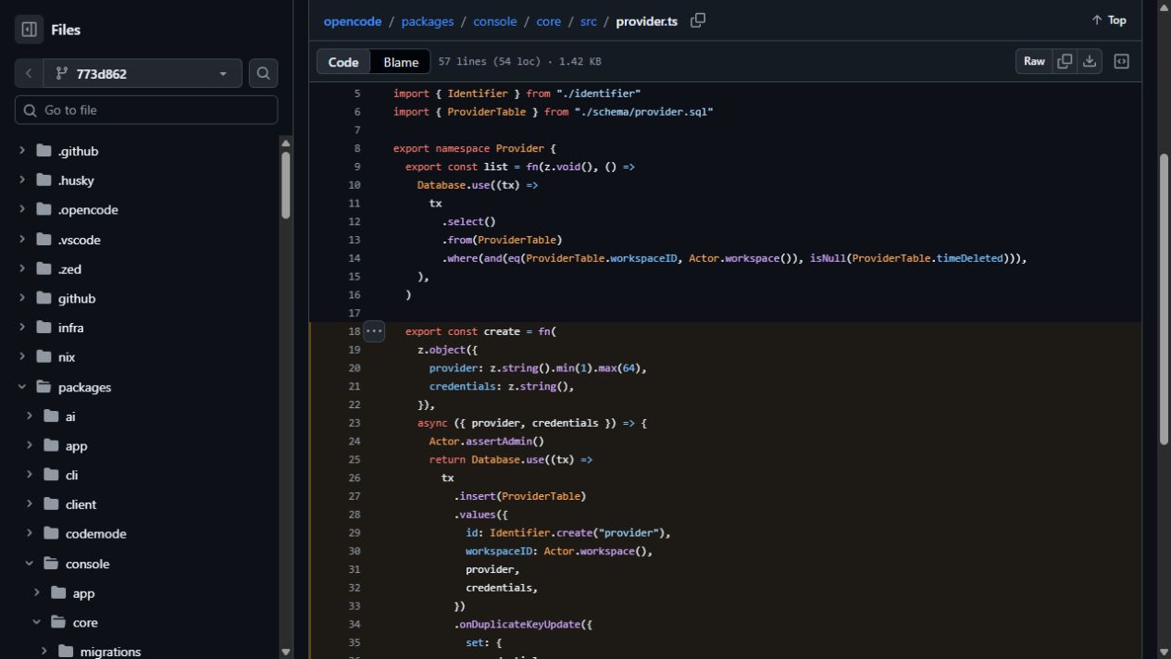Screen dimensions: 1171x659
Task: Click the open packages folder icon
Action: (x=44, y=387)
